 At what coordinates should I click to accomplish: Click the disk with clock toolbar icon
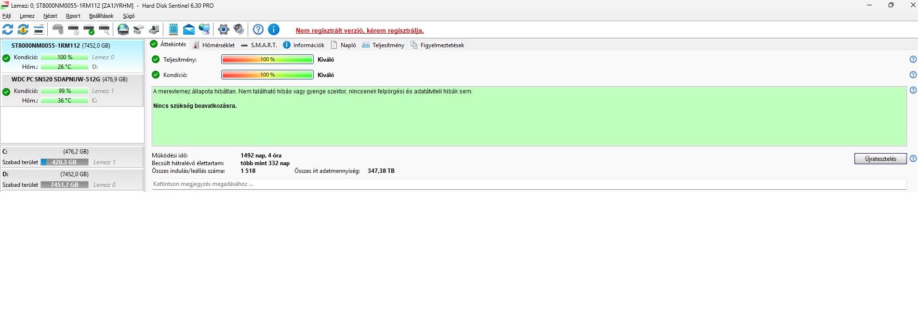73,29
